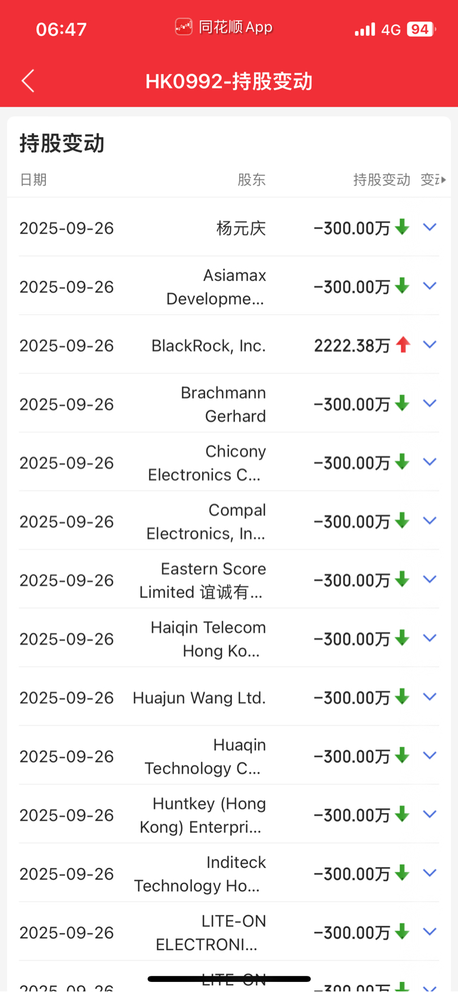Image resolution: width=458 pixels, height=992 pixels.
Task: Tap the 持股变动 column header
Action: [x=382, y=180]
